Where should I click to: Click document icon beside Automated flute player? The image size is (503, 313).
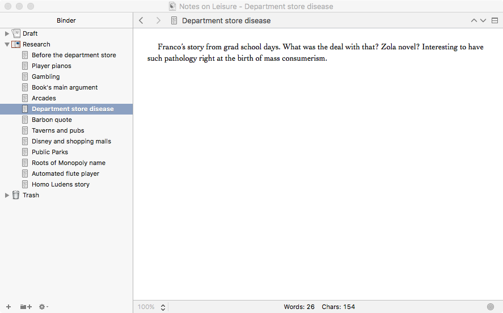[25, 174]
